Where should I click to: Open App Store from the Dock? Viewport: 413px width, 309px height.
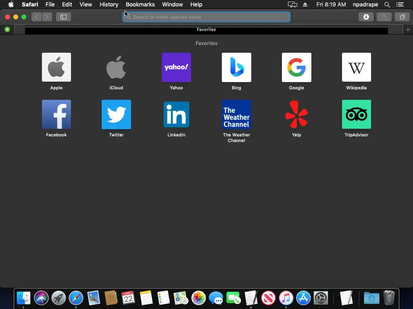(303, 298)
